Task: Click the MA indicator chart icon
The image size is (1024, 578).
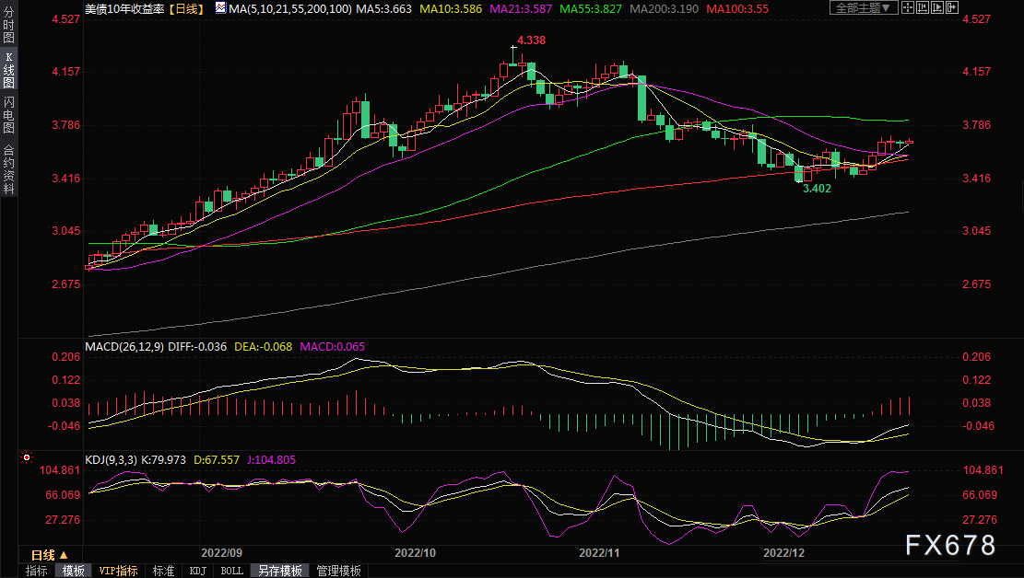Action: pos(218,7)
